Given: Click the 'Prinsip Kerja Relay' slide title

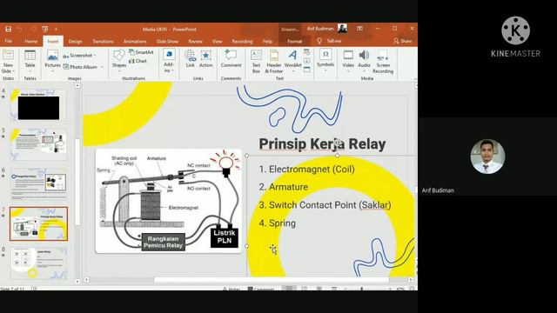Looking at the screenshot, I should (322, 143).
